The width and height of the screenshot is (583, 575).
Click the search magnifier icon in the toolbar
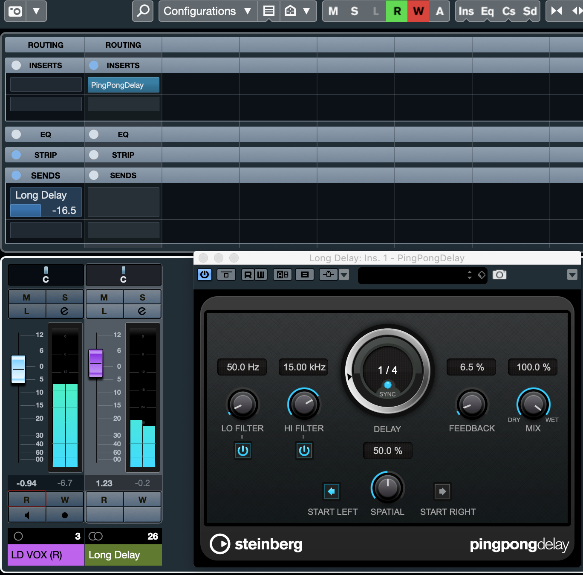[x=143, y=11]
